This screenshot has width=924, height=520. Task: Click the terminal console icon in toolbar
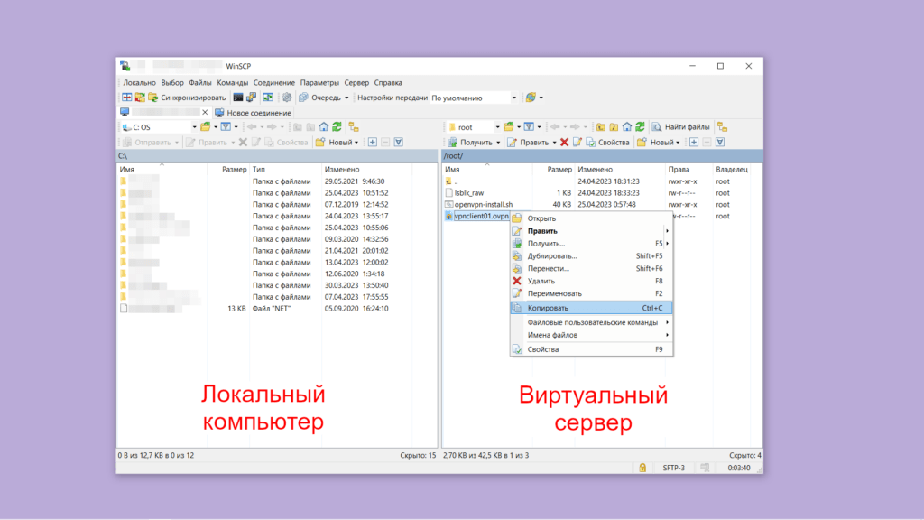click(238, 97)
